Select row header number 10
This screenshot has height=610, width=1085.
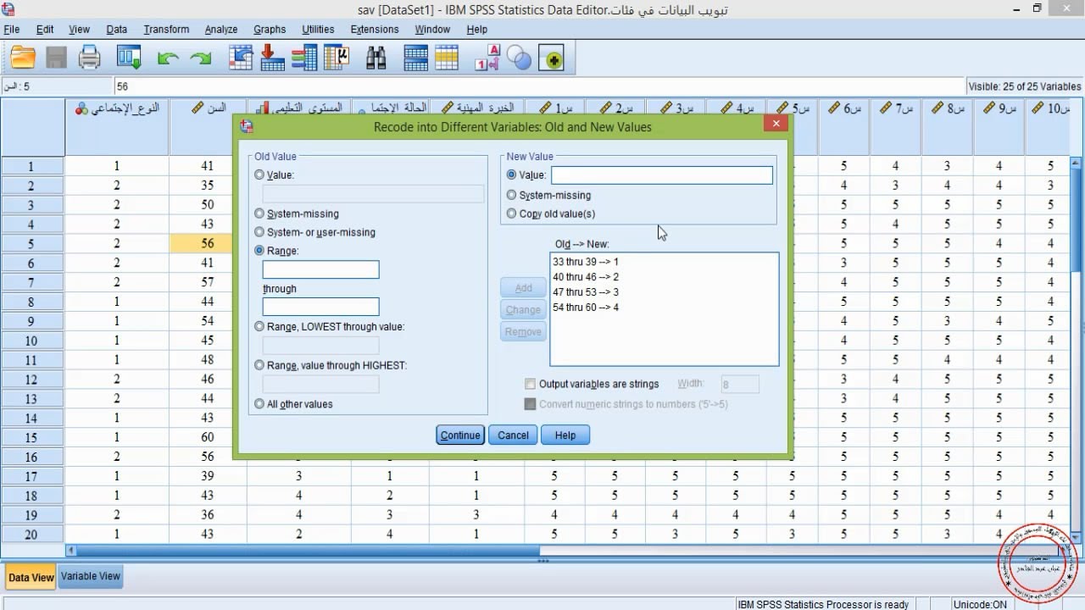click(31, 341)
